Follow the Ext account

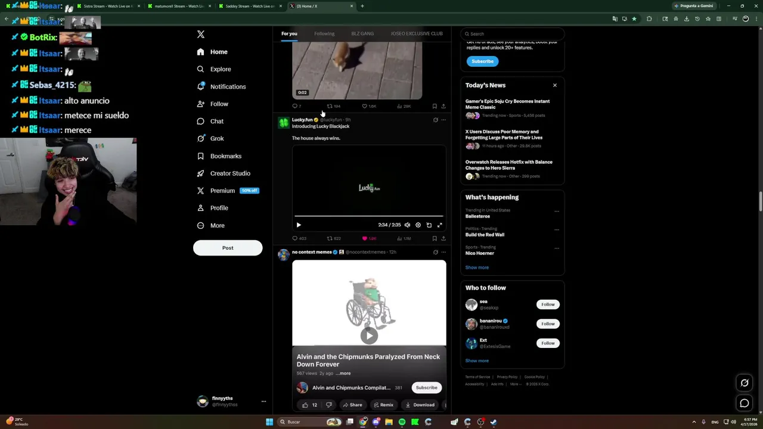548,343
